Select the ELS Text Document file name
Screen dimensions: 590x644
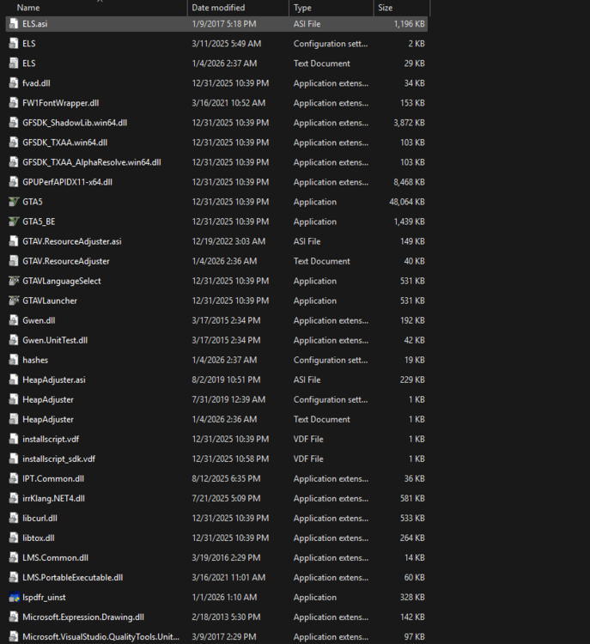point(28,64)
